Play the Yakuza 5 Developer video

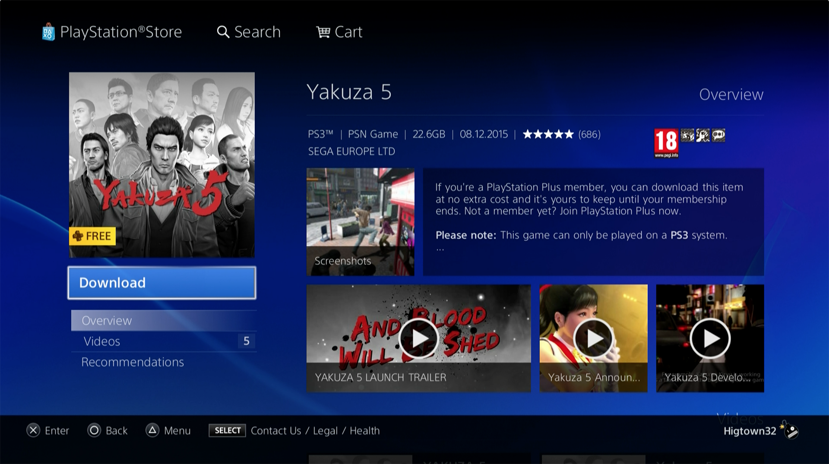pos(710,338)
